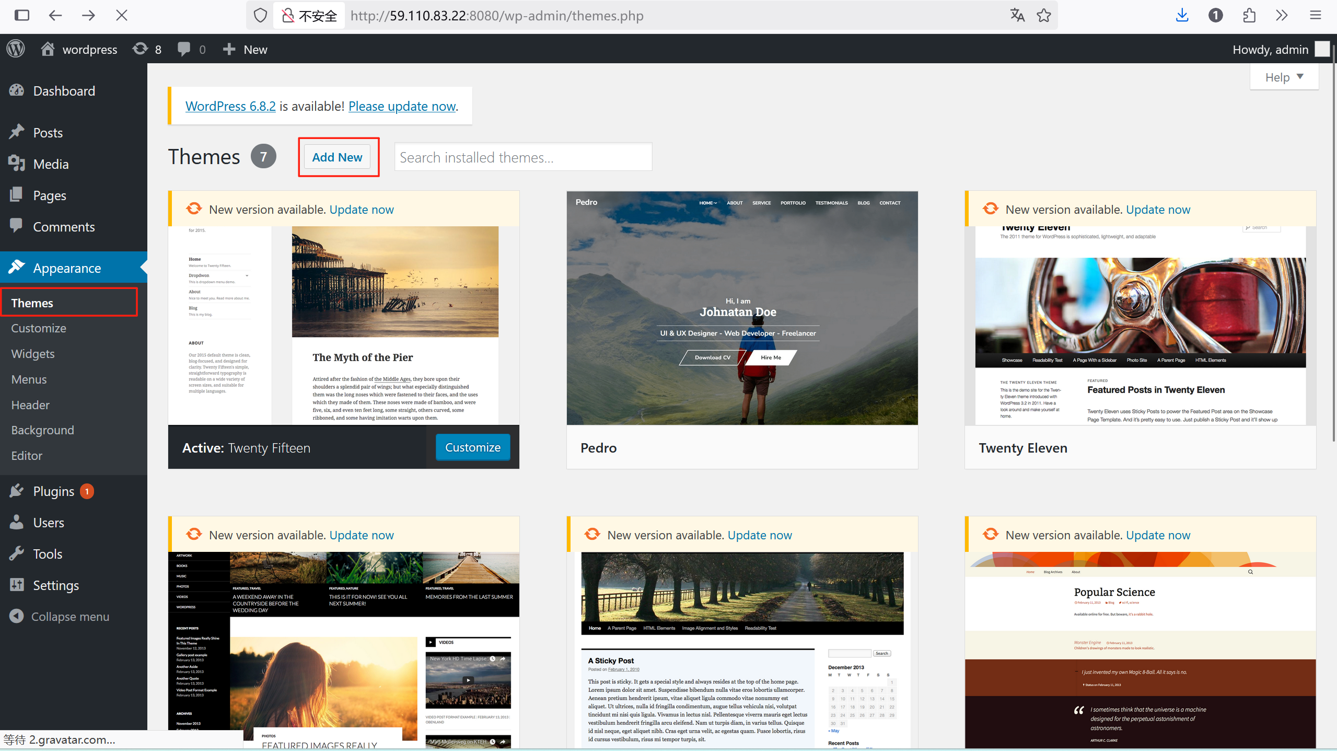1337x751 pixels.
Task: Update the Sticky Post theme via Update now
Action: (760, 535)
